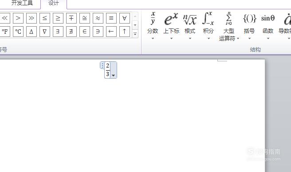Insert the much-less-than symbol «

point(5,18)
